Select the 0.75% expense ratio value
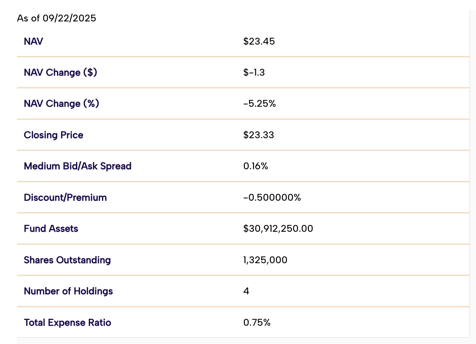This screenshot has height=344, width=476. pos(257,323)
